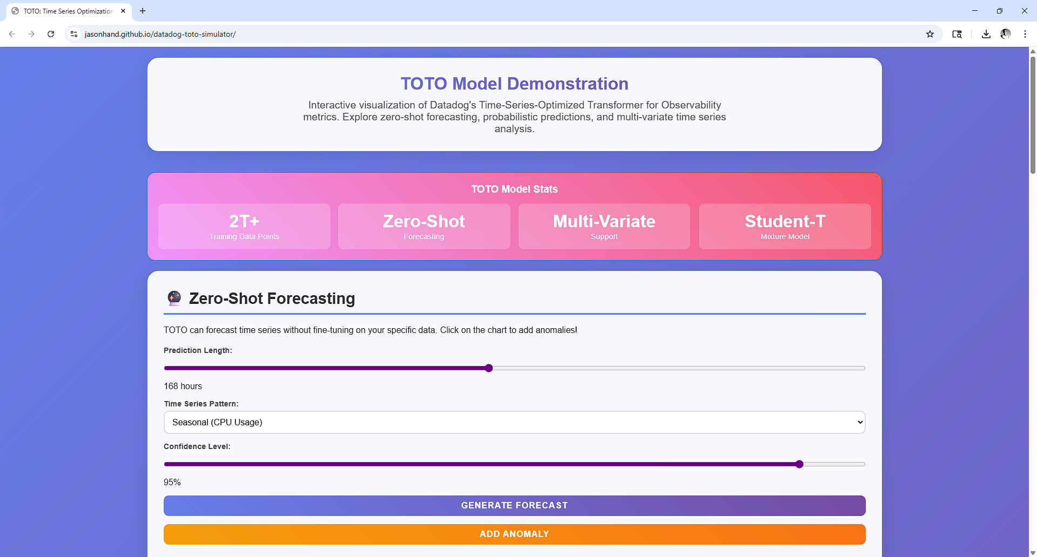Click the 'Time Series Pattern:' label
Image resolution: width=1037 pixels, height=557 pixels.
point(201,404)
